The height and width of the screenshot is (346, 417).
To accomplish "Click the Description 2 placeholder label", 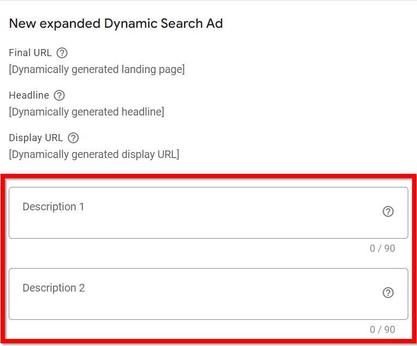I will tap(53, 288).
